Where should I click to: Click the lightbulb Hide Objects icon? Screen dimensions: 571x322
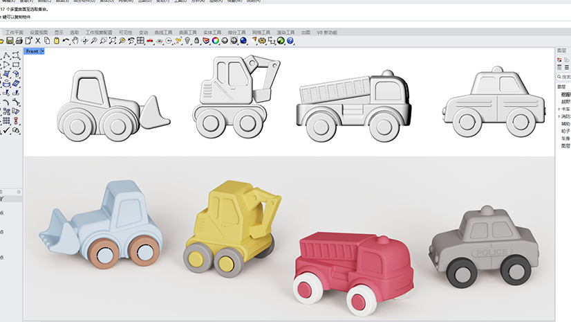pos(187,41)
